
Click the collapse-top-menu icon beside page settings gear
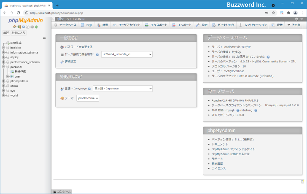[x=302, y=19]
